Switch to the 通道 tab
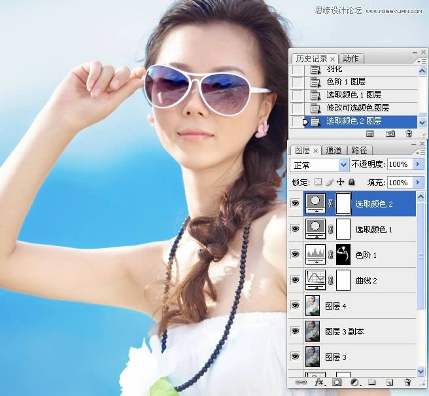Viewport: 429px width, 396px height. [x=334, y=150]
